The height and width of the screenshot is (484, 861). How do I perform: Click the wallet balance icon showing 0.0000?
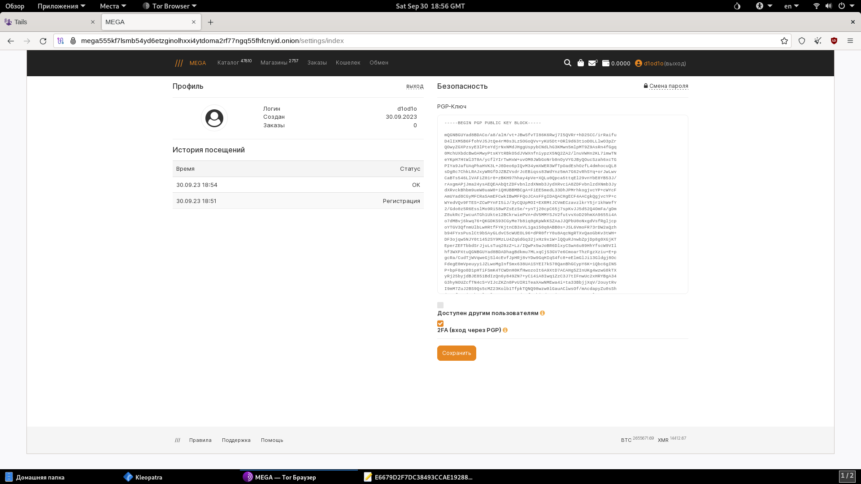[x=606, y=63]
